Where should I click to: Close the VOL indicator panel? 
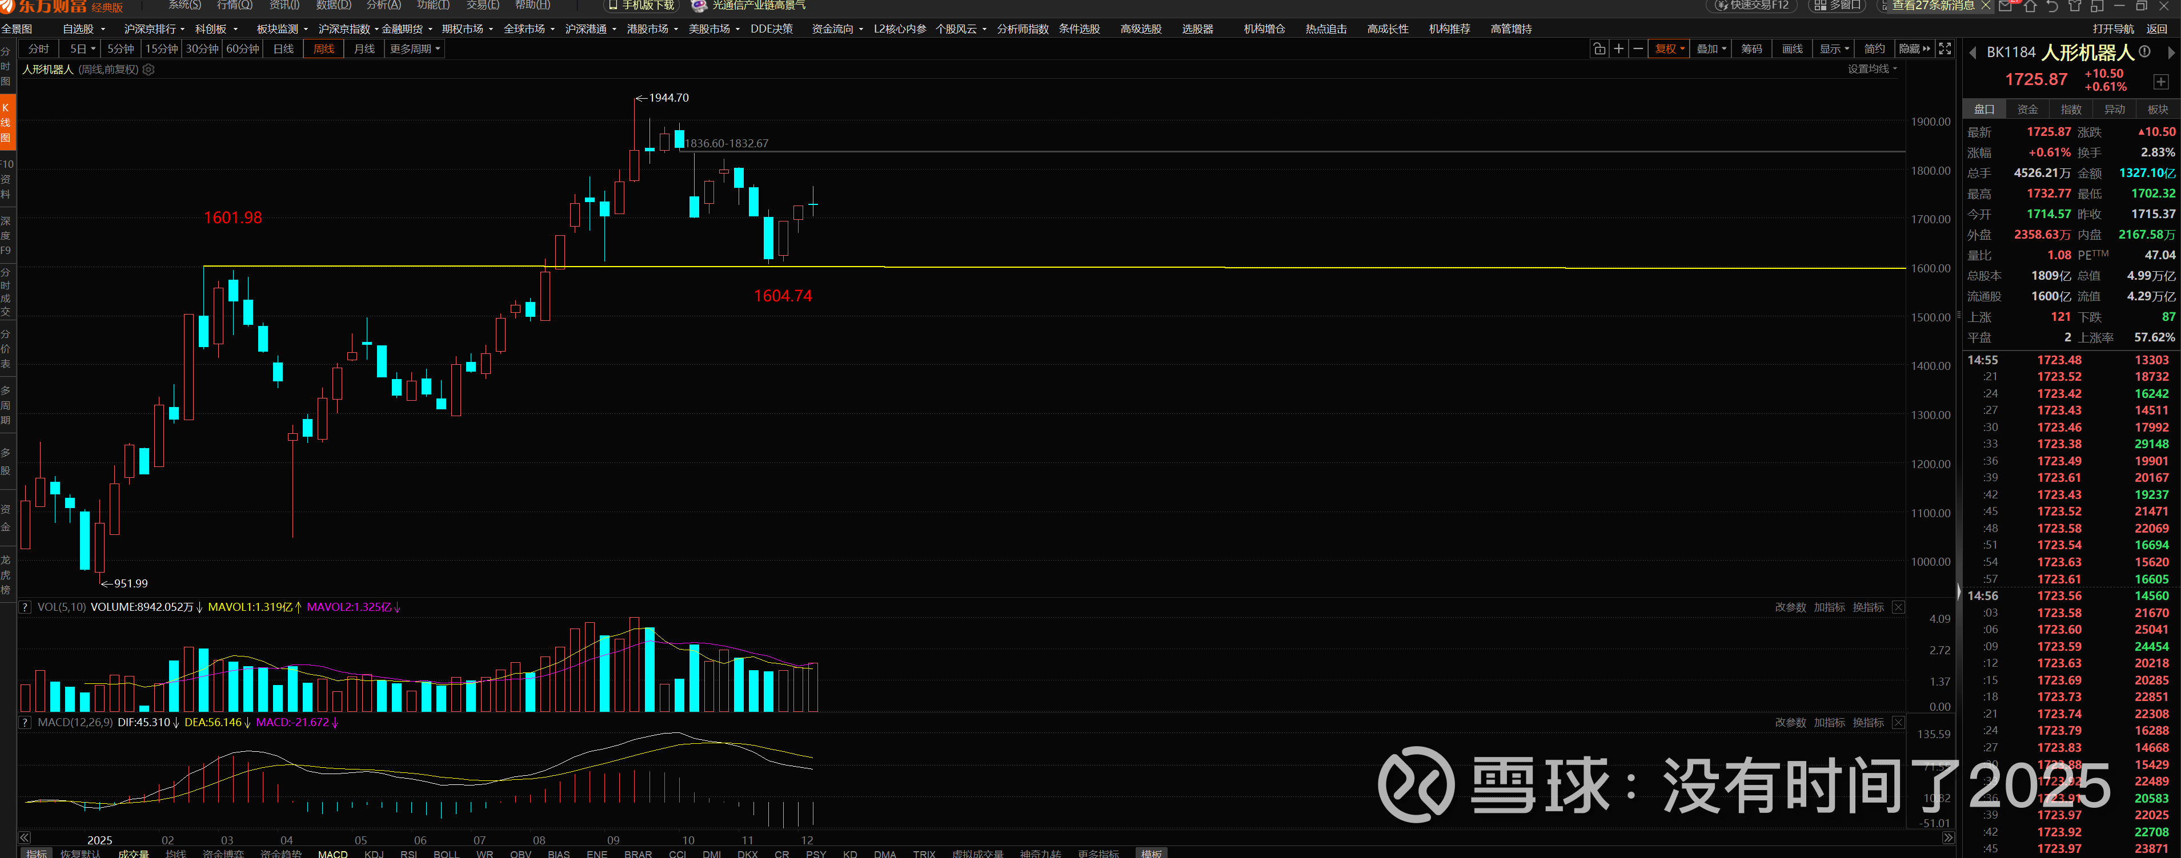tap(1898, 607)
